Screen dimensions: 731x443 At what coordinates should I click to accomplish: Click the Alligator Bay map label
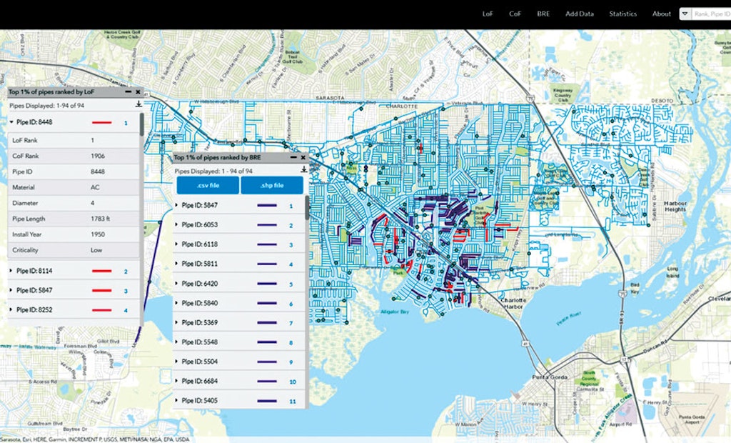click(394, 312)
